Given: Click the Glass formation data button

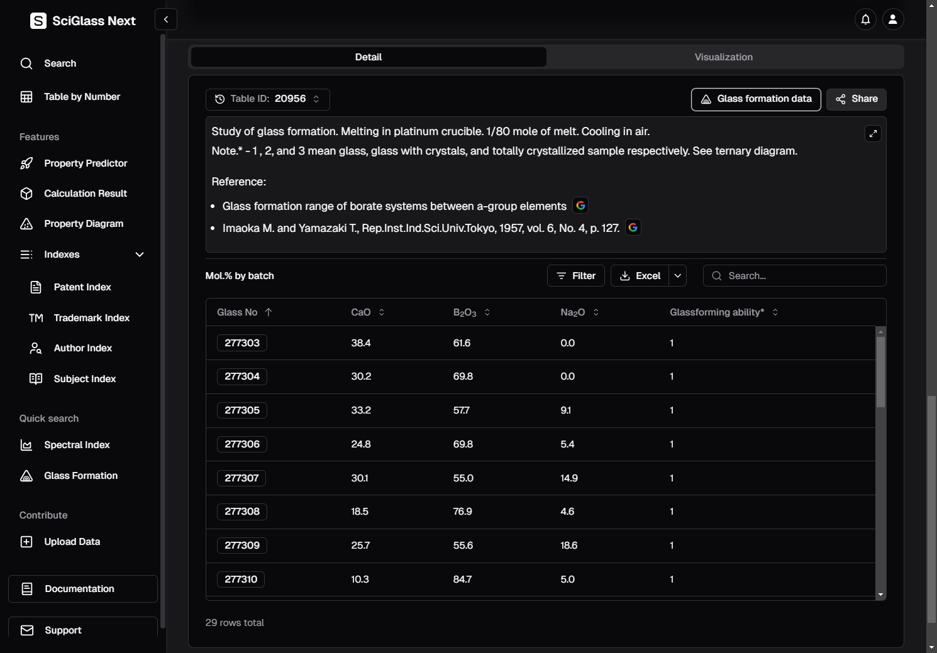Looking at the screenshot, I should point(755,99).
